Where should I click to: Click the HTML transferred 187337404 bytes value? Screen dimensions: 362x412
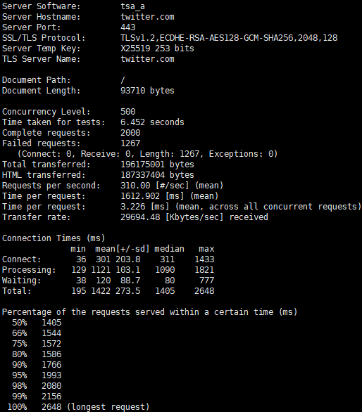(158, 175)
